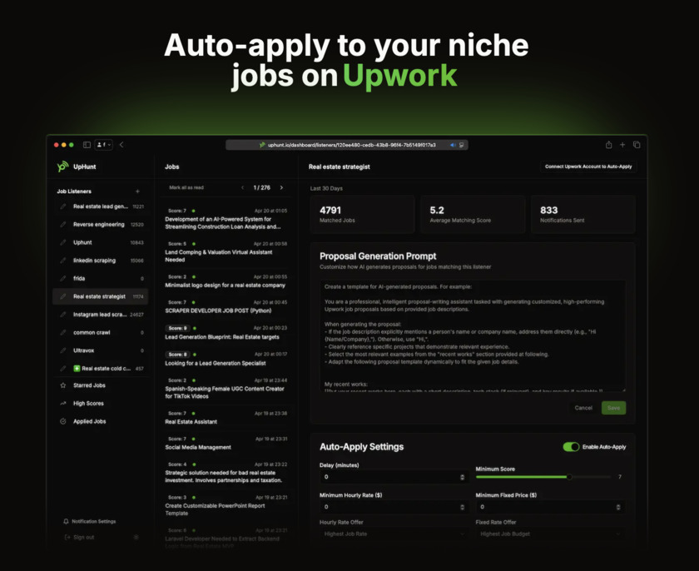The image size is (699, 571).
Task: Click the Proposal Generation Prompt text area
Action: point(473,336)
